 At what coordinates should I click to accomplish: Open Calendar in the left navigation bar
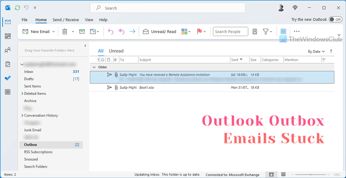coord(8,36)
